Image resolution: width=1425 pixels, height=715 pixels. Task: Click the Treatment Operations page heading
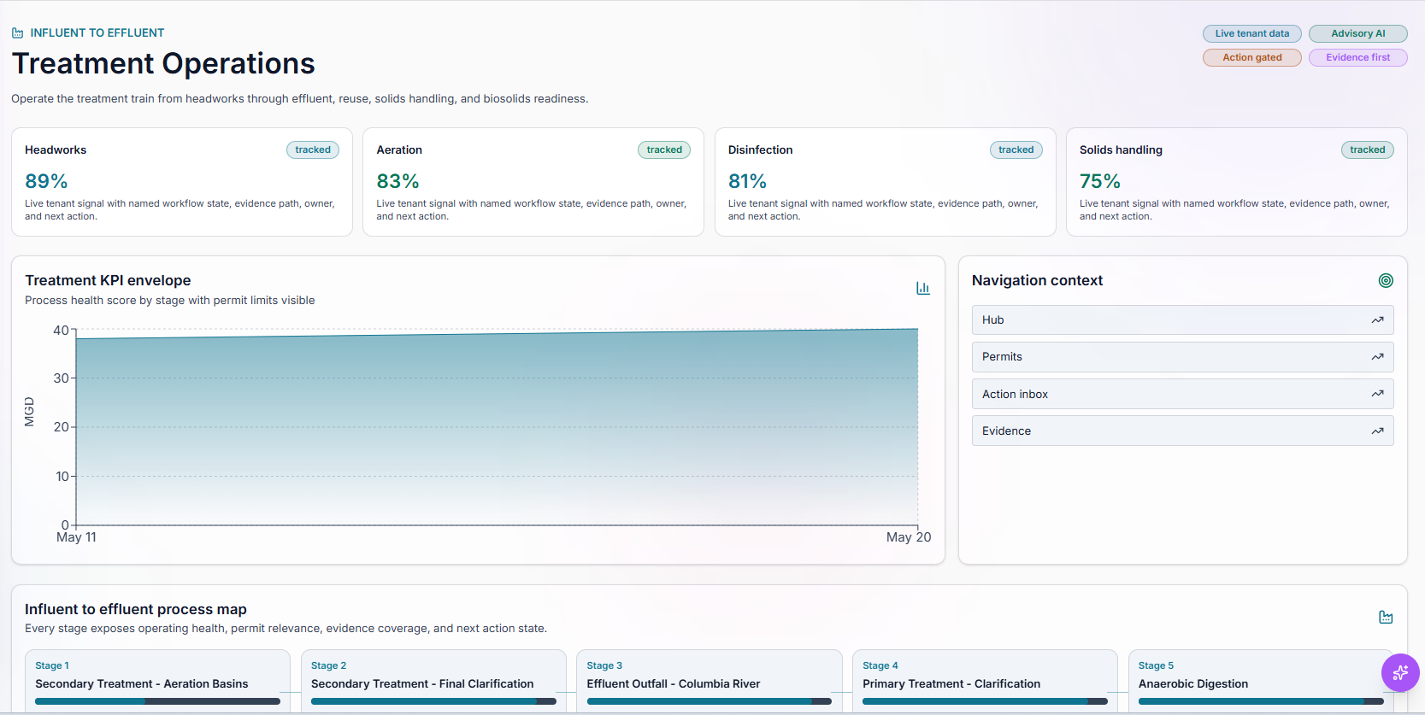(163, 64)
